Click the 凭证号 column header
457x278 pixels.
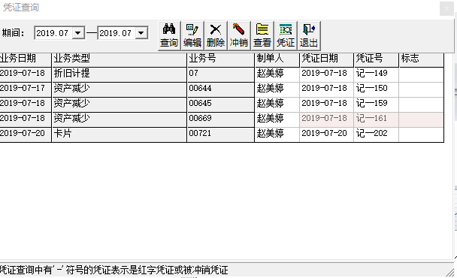pyautogui.click(x=376, y=59)
